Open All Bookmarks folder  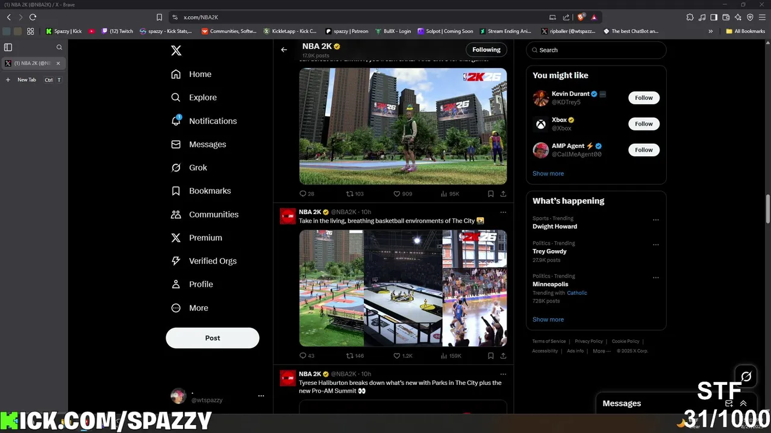tap(745, 31)
